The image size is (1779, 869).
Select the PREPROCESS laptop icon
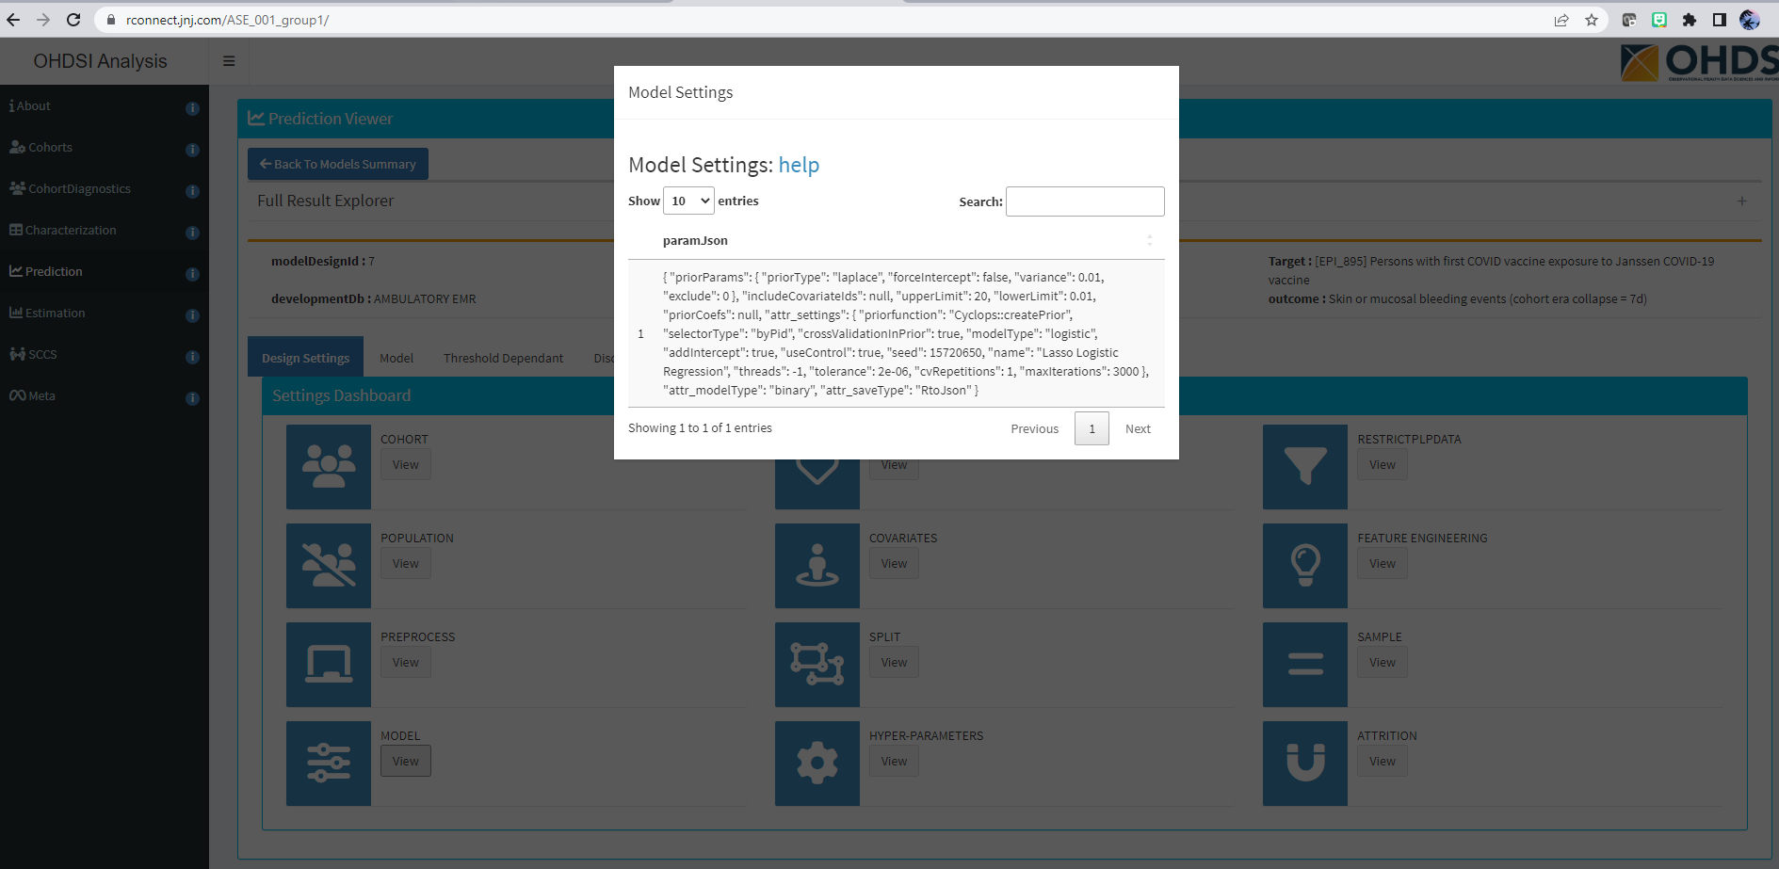(328, 665)
